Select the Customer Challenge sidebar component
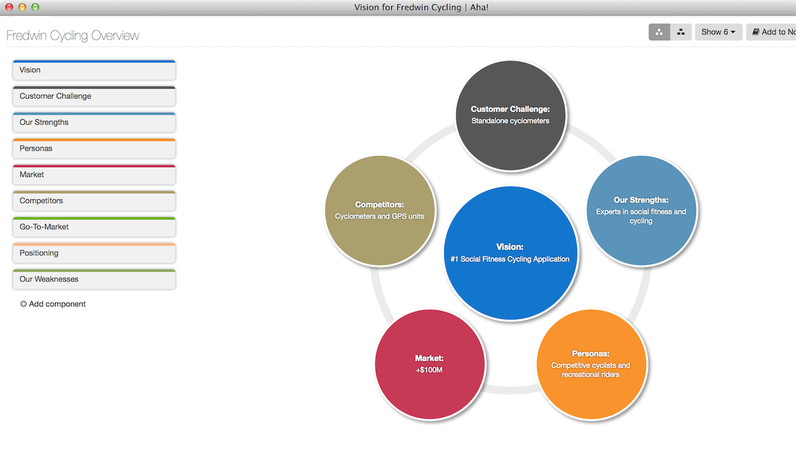The width and height of the screenshot is (796, 449). tap(94, 96)
